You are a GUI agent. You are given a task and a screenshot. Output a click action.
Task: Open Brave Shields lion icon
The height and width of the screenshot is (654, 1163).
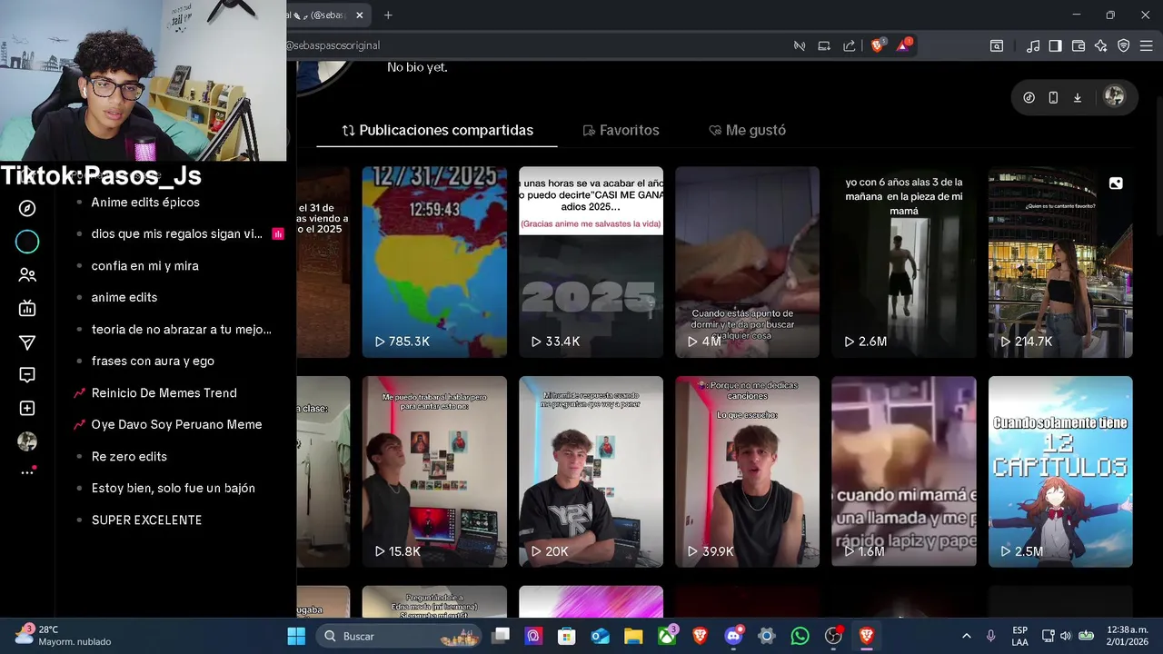coord(878,45)
